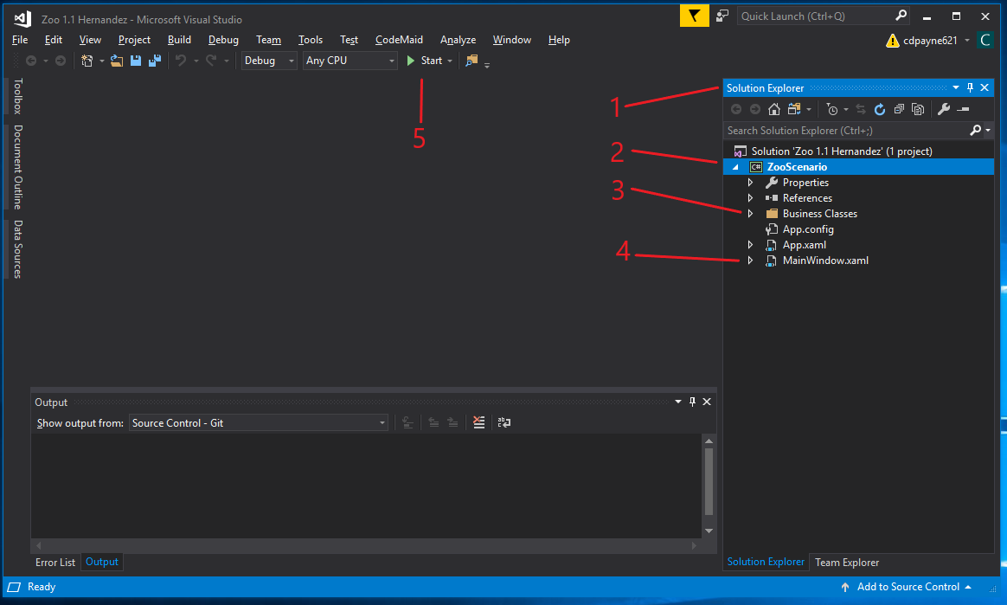Click the Save All toolbar icon
This screenshot has height=605, width=1007.
[155, 61]
